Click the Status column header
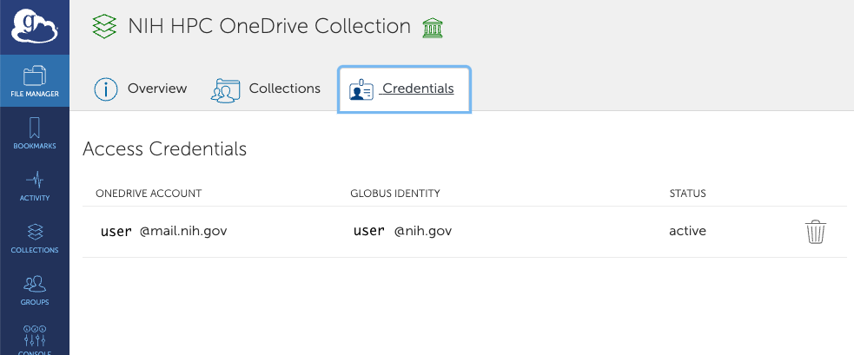The image size is (854, 355). coord(687,193)
